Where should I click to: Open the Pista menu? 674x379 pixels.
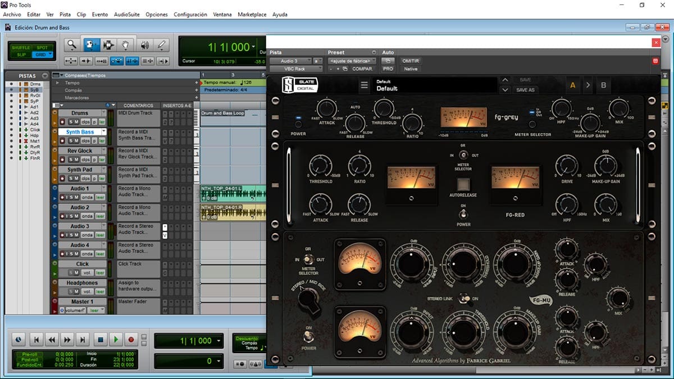point(65,14)
